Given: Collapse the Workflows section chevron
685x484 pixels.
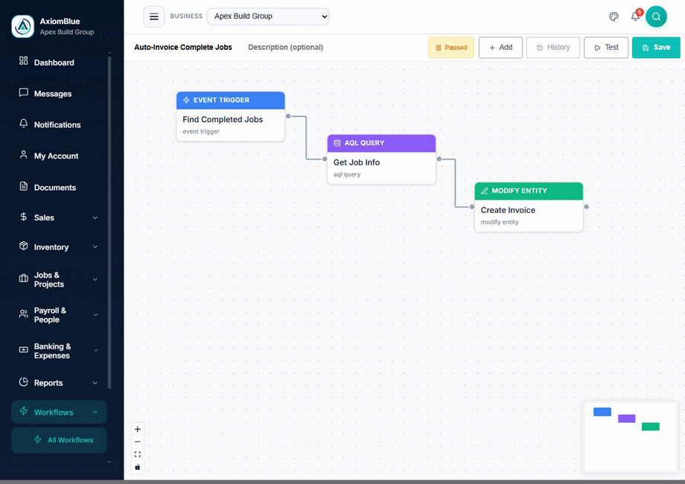Looking at the screenshot, I should (95, 413).
